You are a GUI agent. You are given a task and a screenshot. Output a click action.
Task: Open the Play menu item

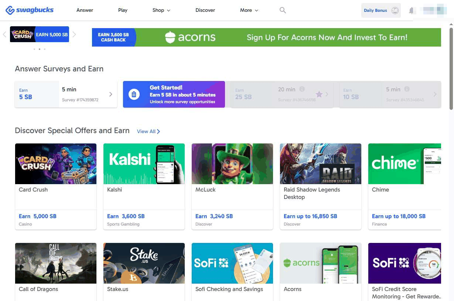tap(123, 10)
